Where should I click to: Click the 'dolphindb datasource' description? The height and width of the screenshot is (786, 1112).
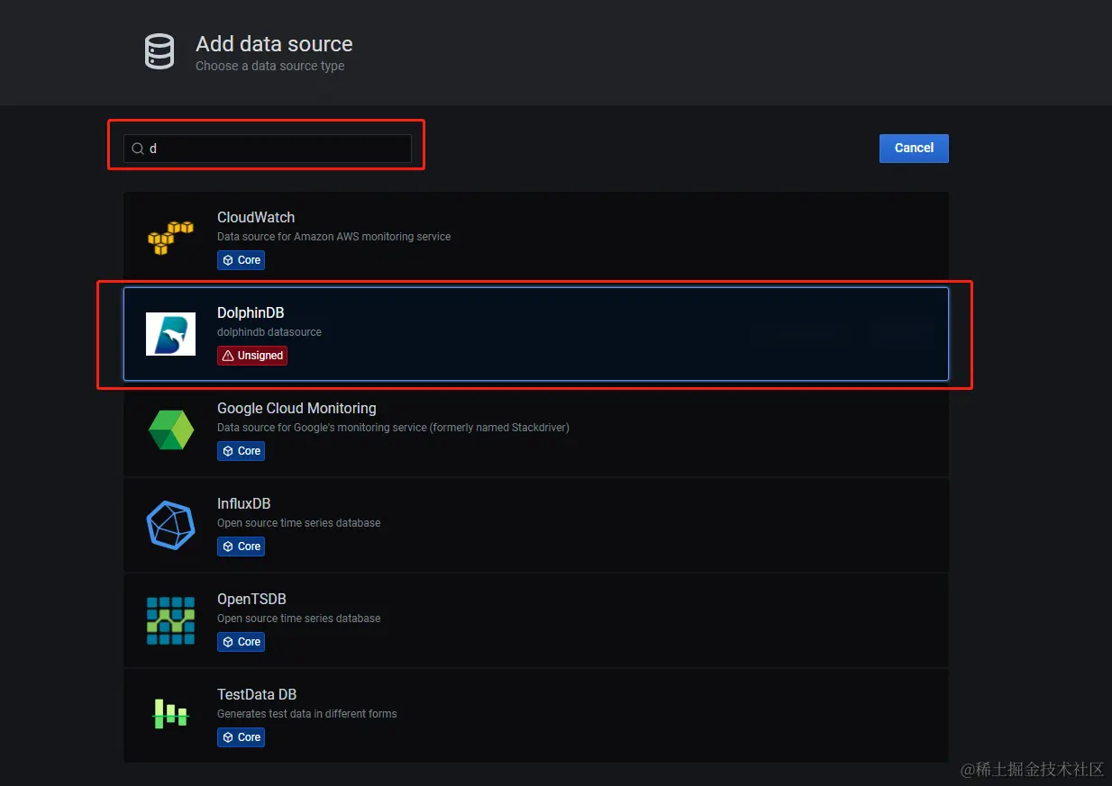(x=269, y=332)
